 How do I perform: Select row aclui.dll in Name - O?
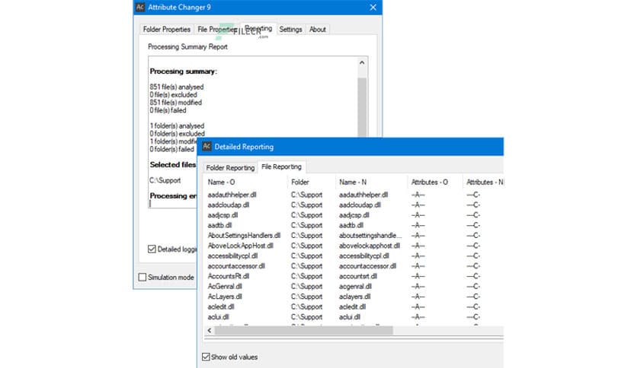click(218, 317)
